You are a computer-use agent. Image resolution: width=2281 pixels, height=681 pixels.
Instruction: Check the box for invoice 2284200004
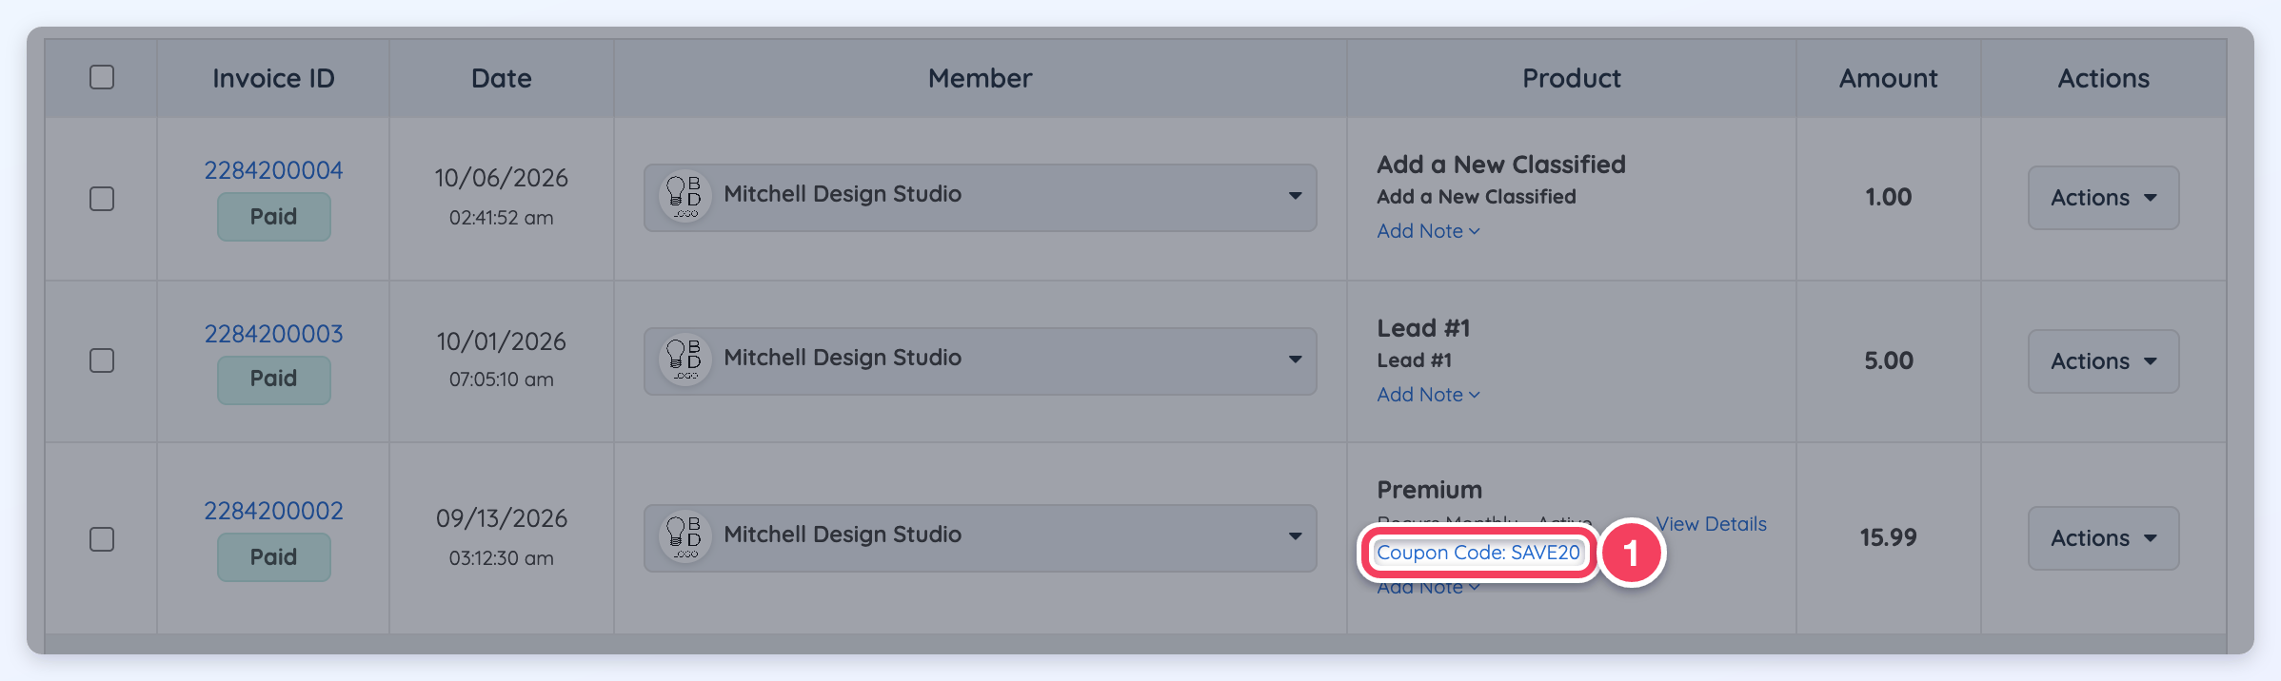pyautogui.click(x=102, y=199)
